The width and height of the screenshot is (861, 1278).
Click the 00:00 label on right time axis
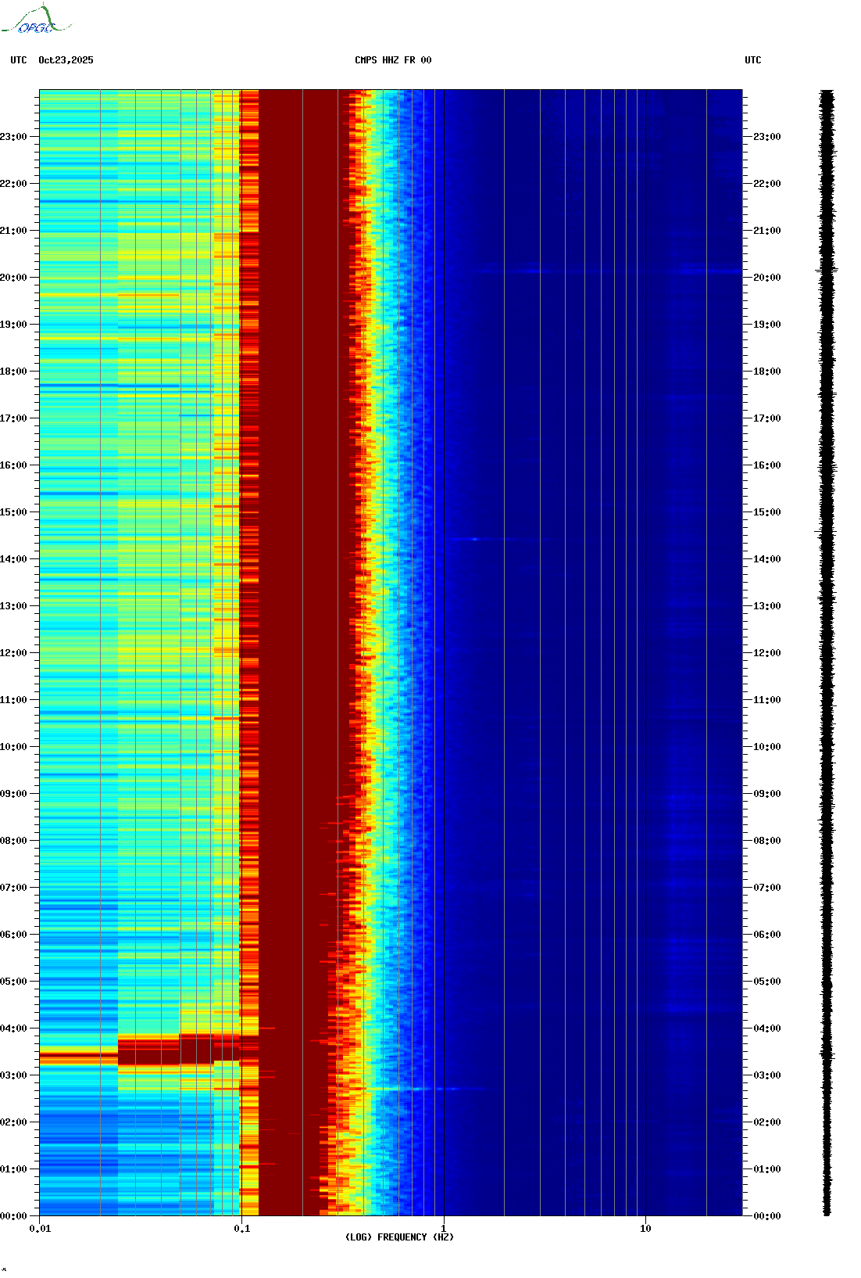(766, 1216)
